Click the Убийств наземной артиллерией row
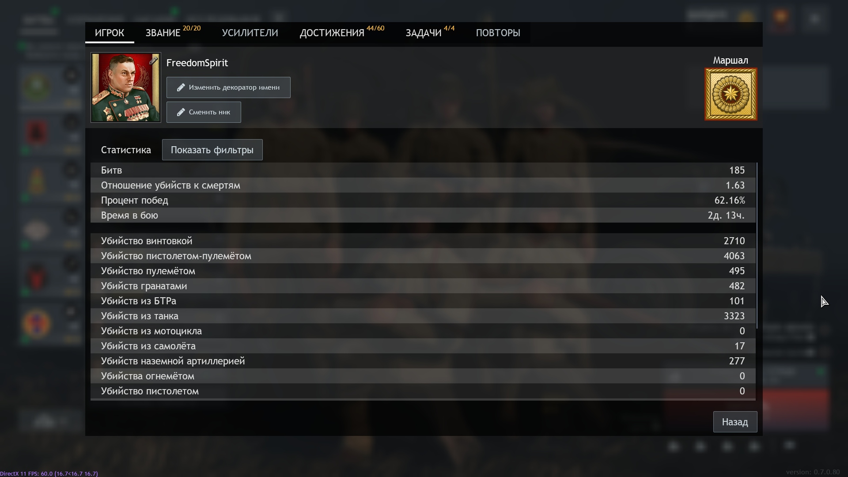848x477 pixels. [x=423, y=361]
